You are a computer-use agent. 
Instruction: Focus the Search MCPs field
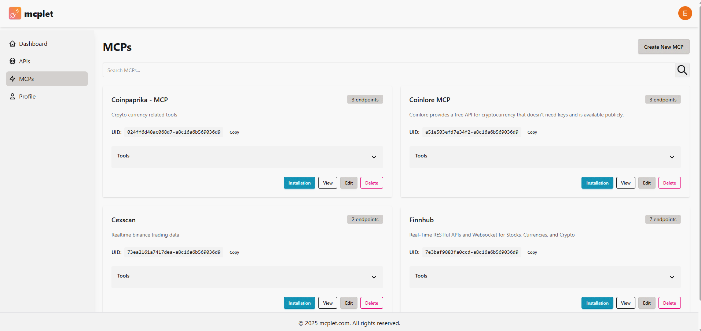(x=389, y=70)
